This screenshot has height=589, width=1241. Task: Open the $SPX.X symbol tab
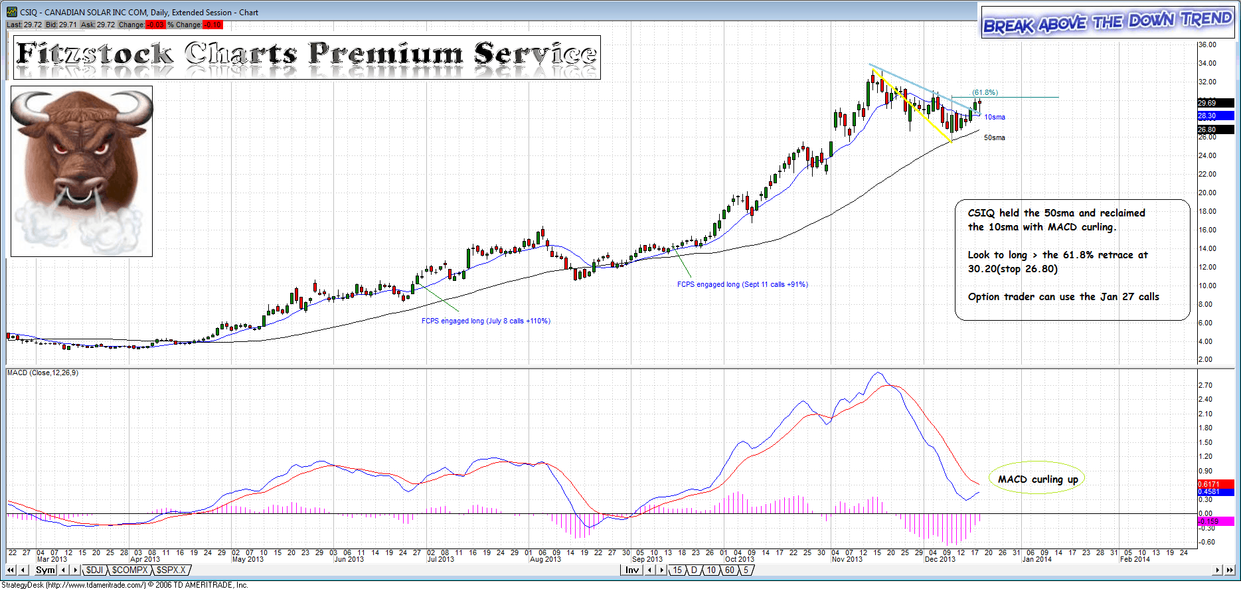tap(171, 570)
